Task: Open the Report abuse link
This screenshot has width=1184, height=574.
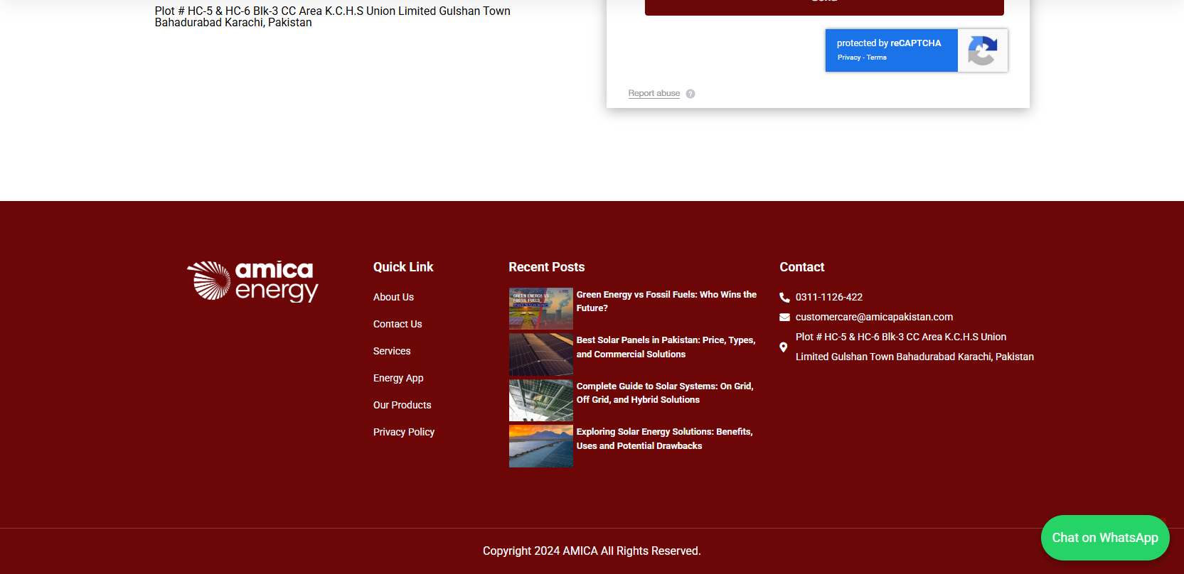Action: [x=654, y=94]
